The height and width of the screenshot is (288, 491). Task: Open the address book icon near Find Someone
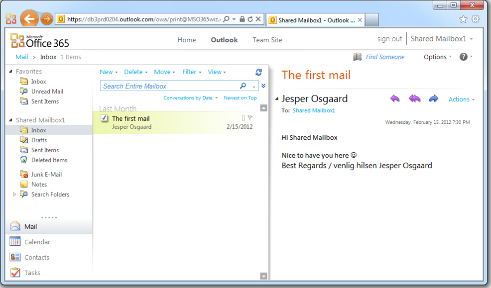pos(357,57)
